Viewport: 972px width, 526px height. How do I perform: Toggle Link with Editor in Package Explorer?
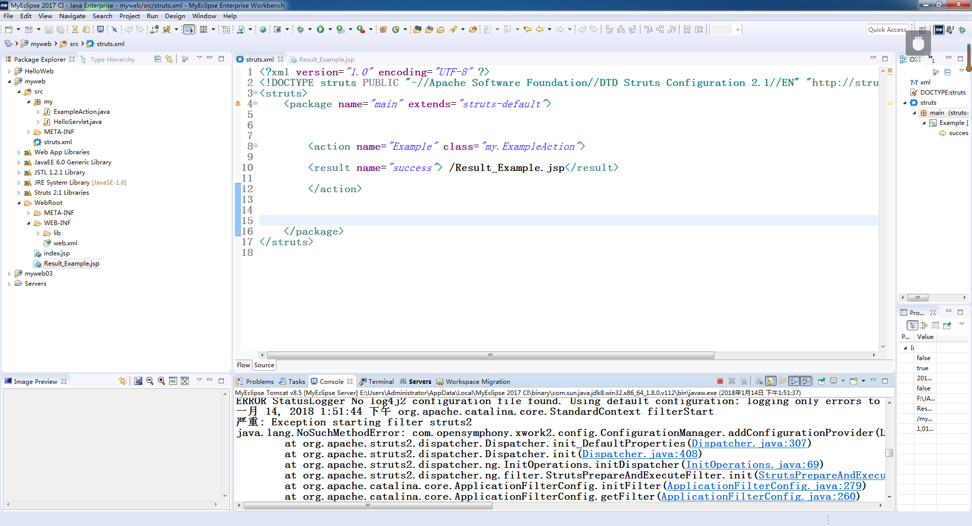tap(169, 59)
